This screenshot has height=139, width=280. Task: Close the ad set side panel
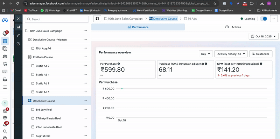(x=18, y=19)
